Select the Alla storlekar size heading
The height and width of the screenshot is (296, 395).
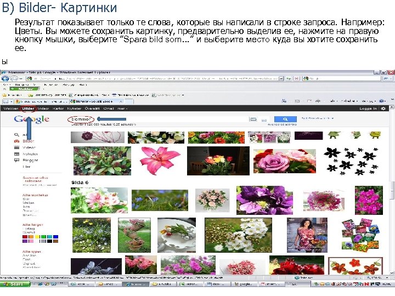pyautogui.click(x=35, y=195)
